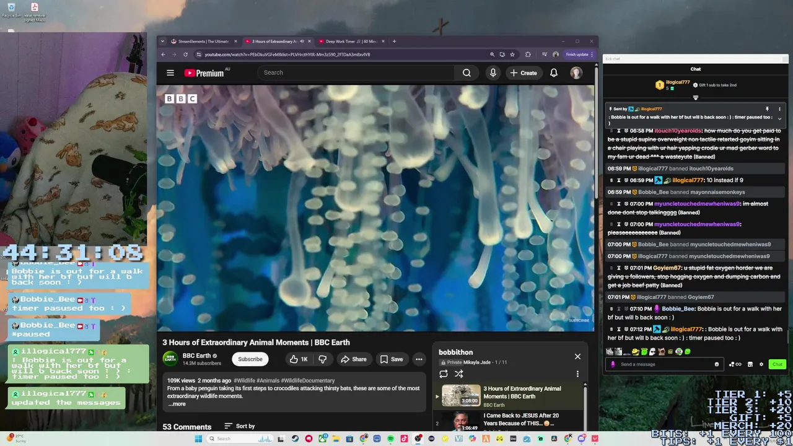Expand the gift leaderboard arrow in chat
The image size is (793, 446).
click(695, 98)
